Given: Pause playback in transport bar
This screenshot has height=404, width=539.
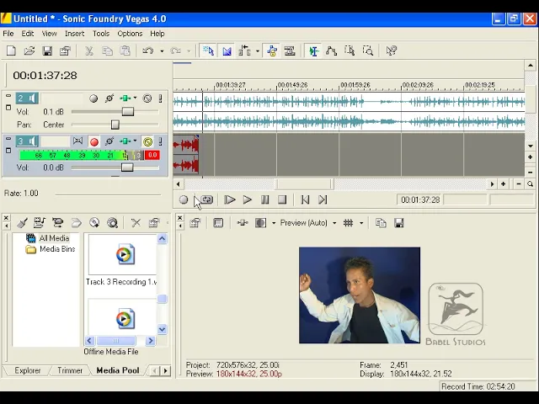Looking at the screenshot, I should 264,199.
